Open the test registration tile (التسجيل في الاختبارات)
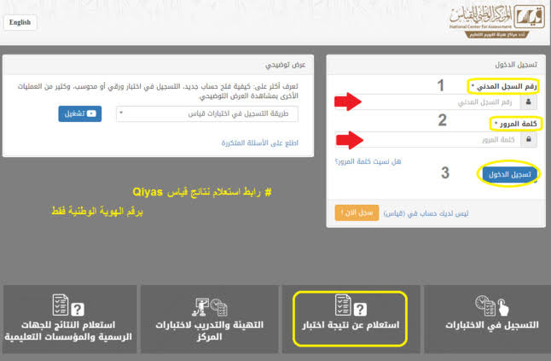 487,319
